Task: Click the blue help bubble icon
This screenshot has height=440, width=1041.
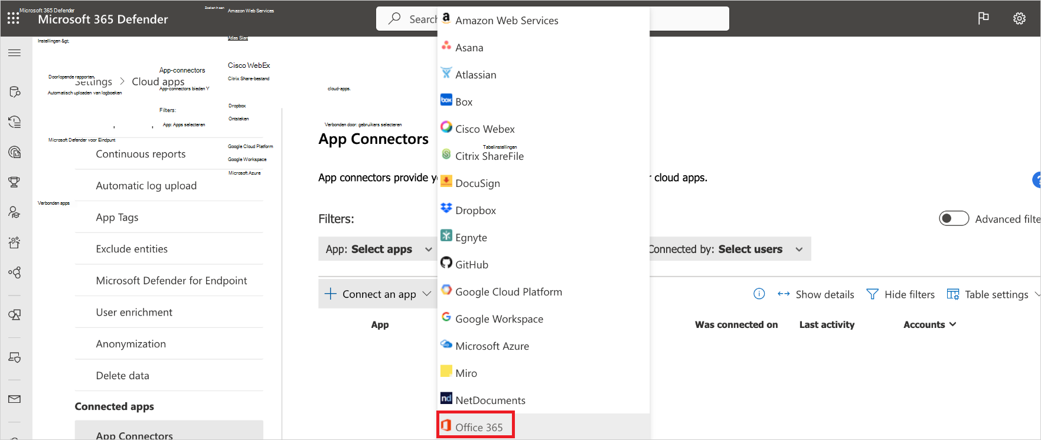Action: tap(1036, 180)
